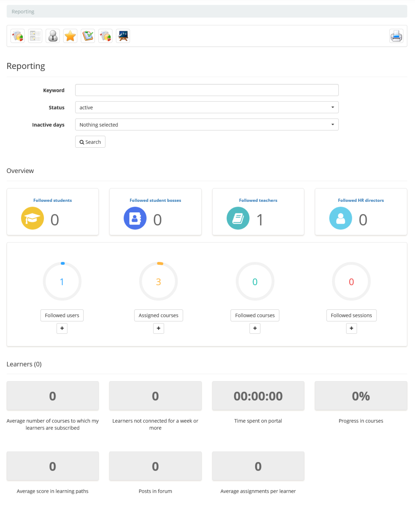Click the plus button under Followed users
Viewport: 415px width, 519px height.
coord(62,328)
